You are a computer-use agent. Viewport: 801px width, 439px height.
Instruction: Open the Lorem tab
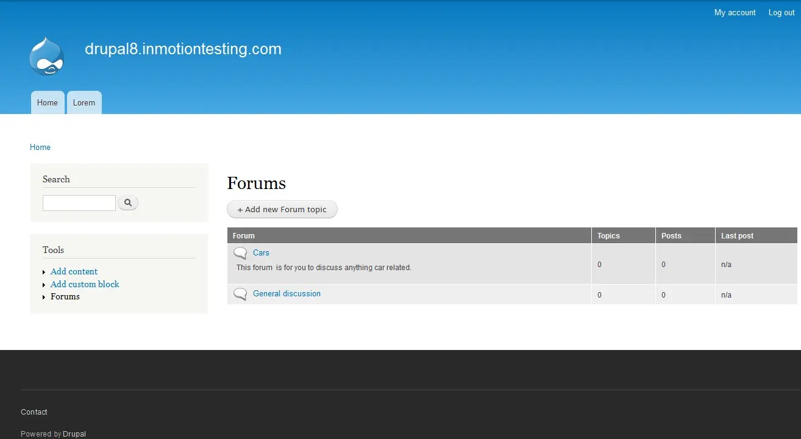[x=84, y=102]
